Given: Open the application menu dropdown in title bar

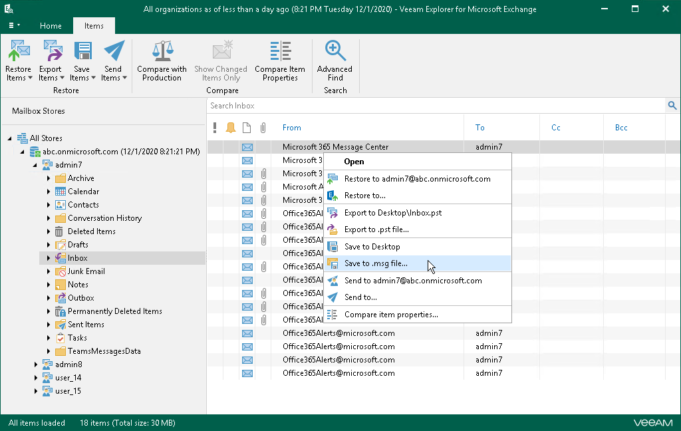Looking at the screenshot, I should tap(13, 25).
